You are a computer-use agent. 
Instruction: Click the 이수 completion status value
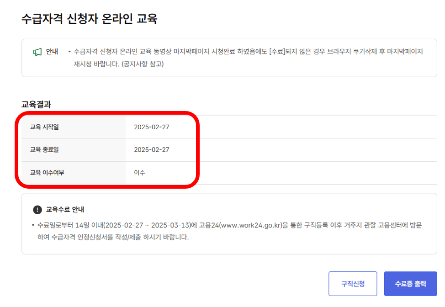pyautogui.click(x=139, y=172)
